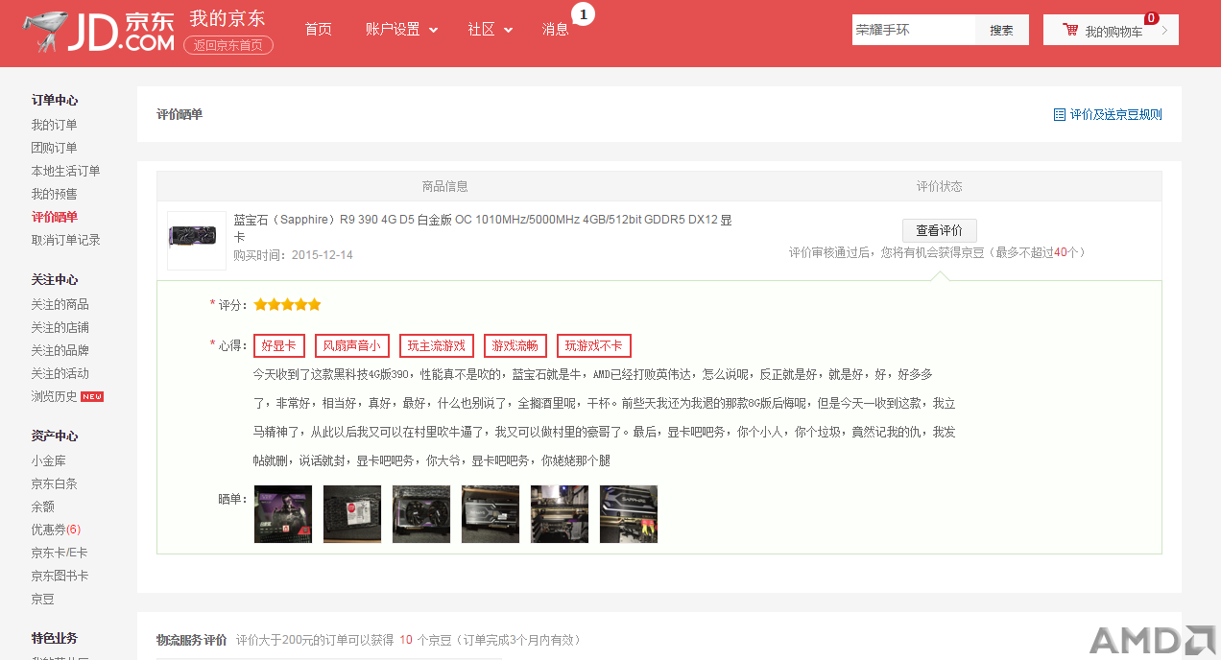Open the fifth 晒单 photo thumbnail
Image resolution: width=1221 pixels, height=660 pixels.
point(560,514)
